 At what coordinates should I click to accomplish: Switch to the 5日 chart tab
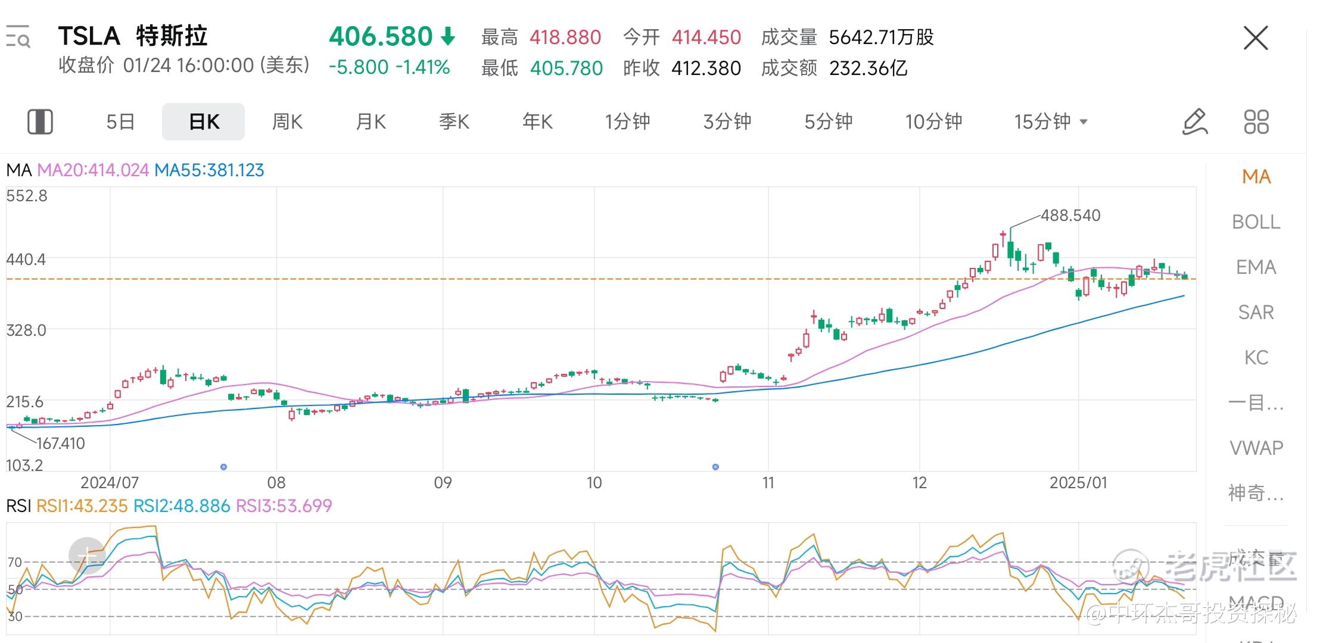coord(120,121)
